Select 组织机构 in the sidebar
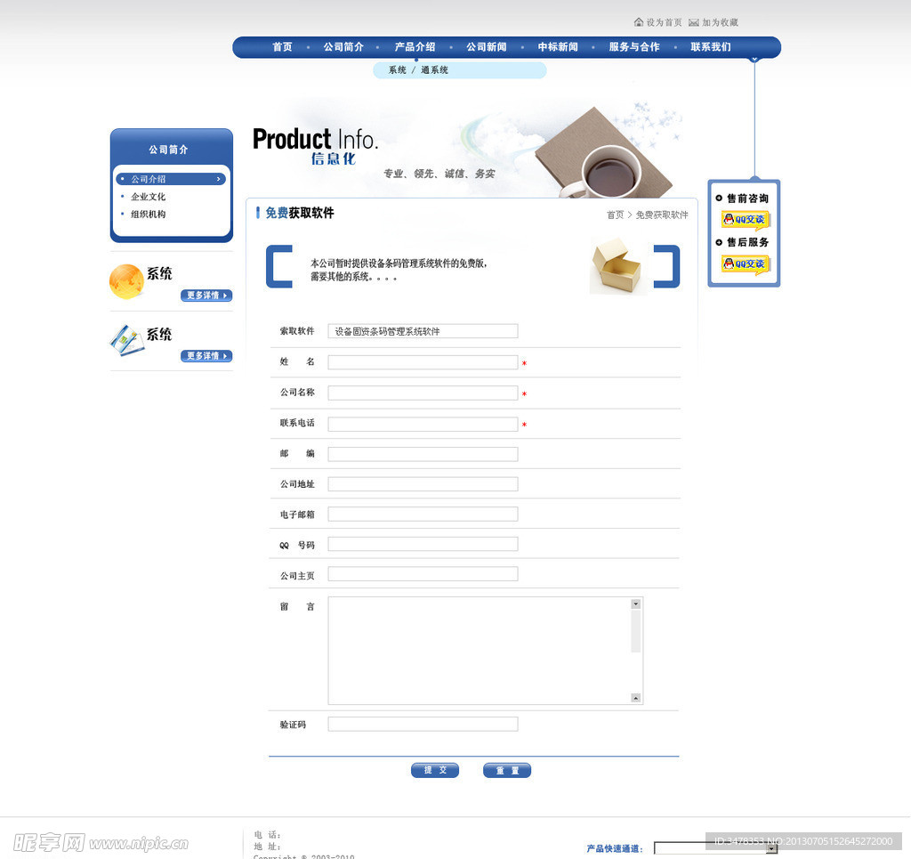 click(148, 215)
